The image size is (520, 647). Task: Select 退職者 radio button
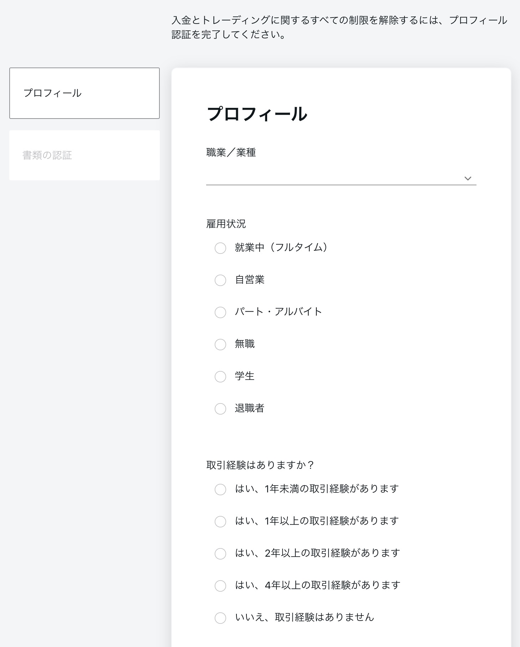[220, 409]
